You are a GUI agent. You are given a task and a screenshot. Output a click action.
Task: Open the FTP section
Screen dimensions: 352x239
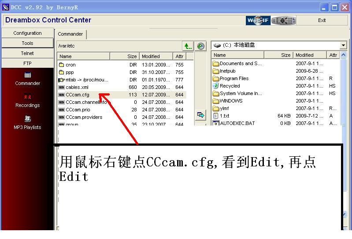point(27,63)
